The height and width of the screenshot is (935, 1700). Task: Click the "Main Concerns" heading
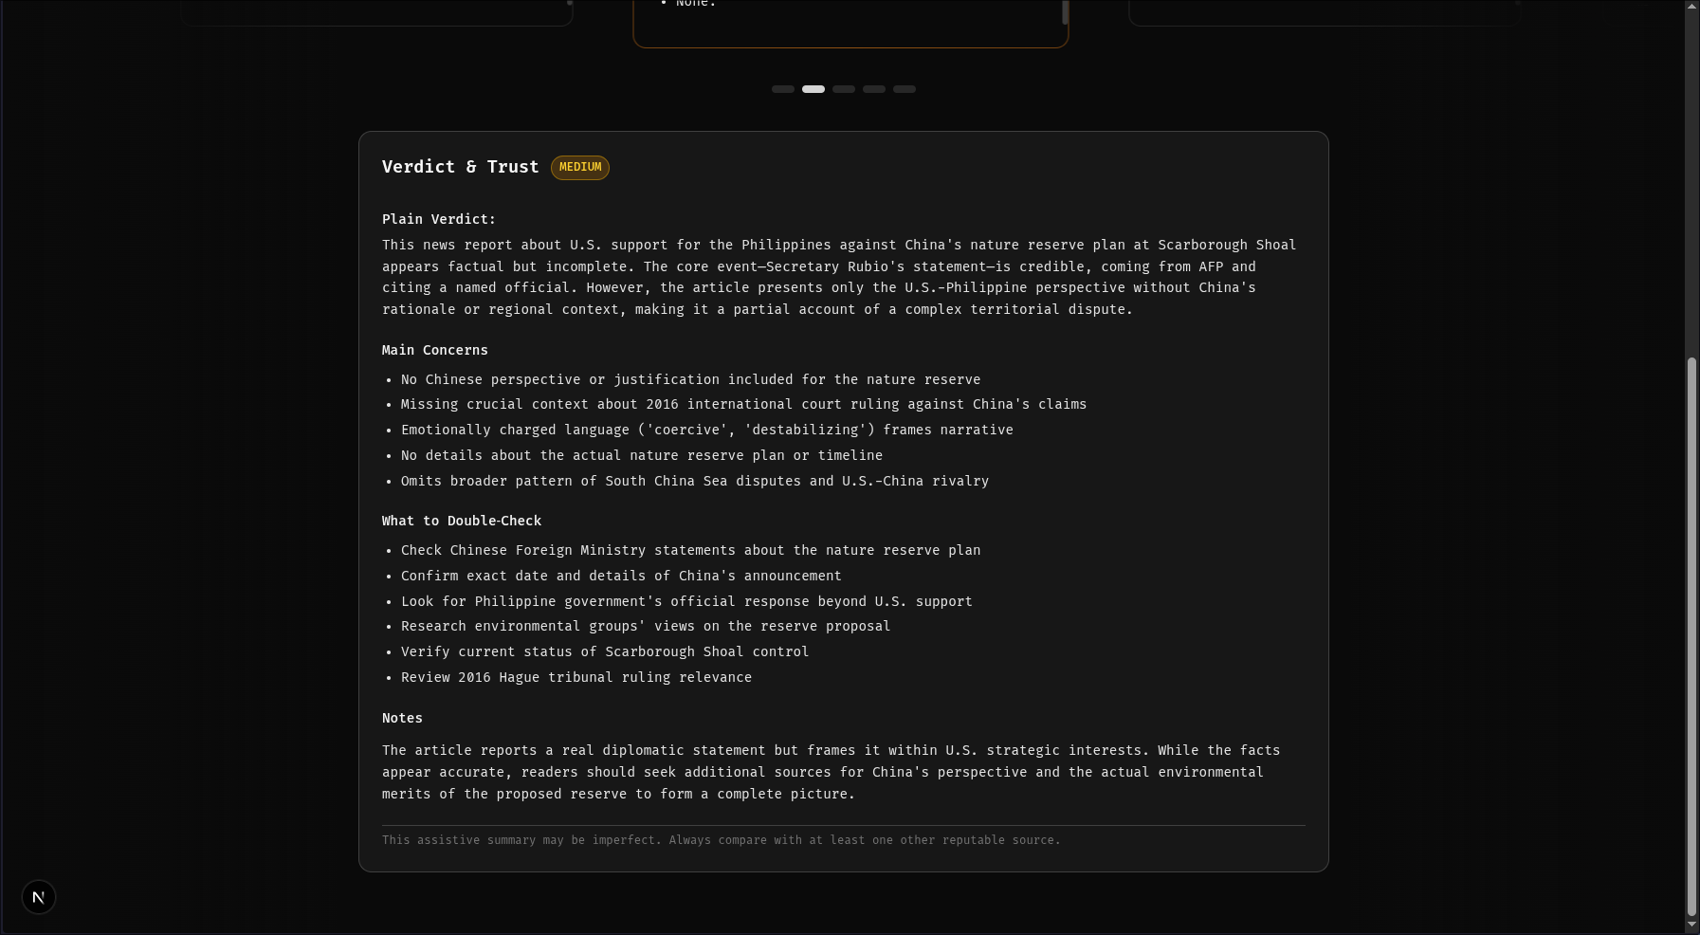pyautogui.click(x=435, y=350)
